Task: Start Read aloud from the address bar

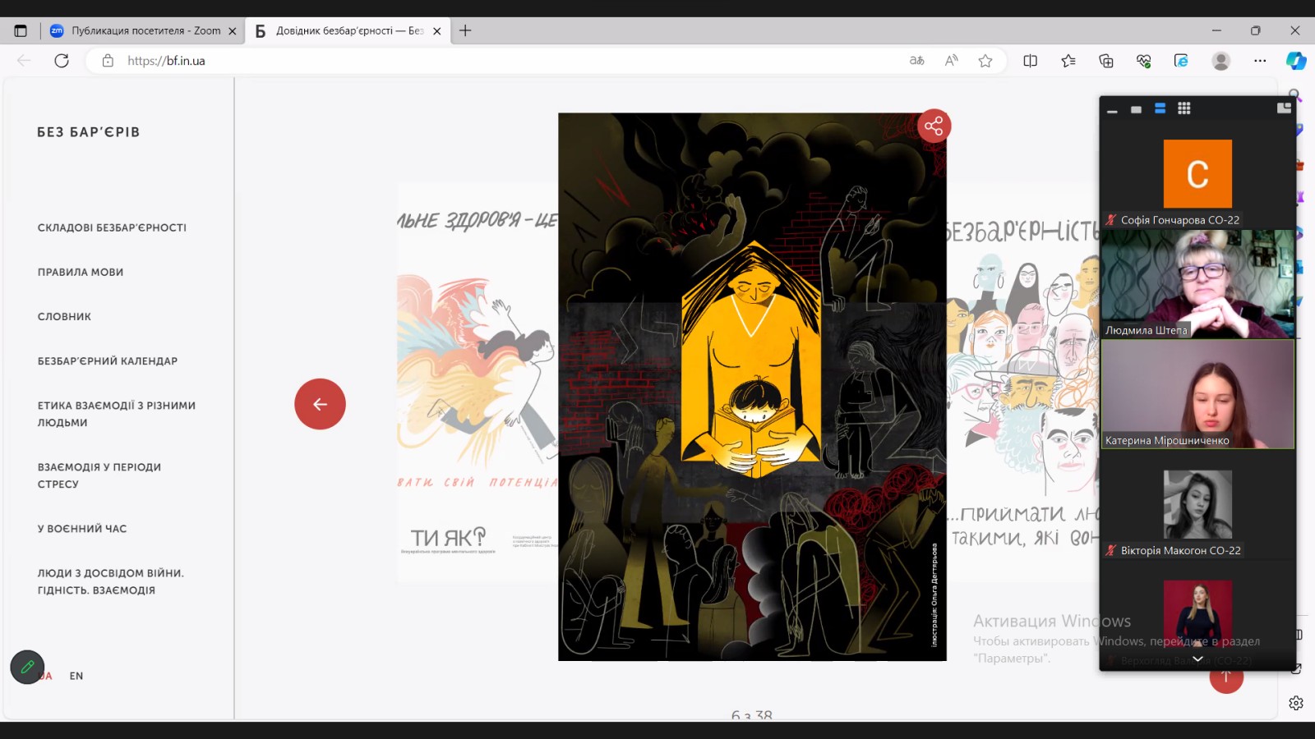Action: (952, 61)
